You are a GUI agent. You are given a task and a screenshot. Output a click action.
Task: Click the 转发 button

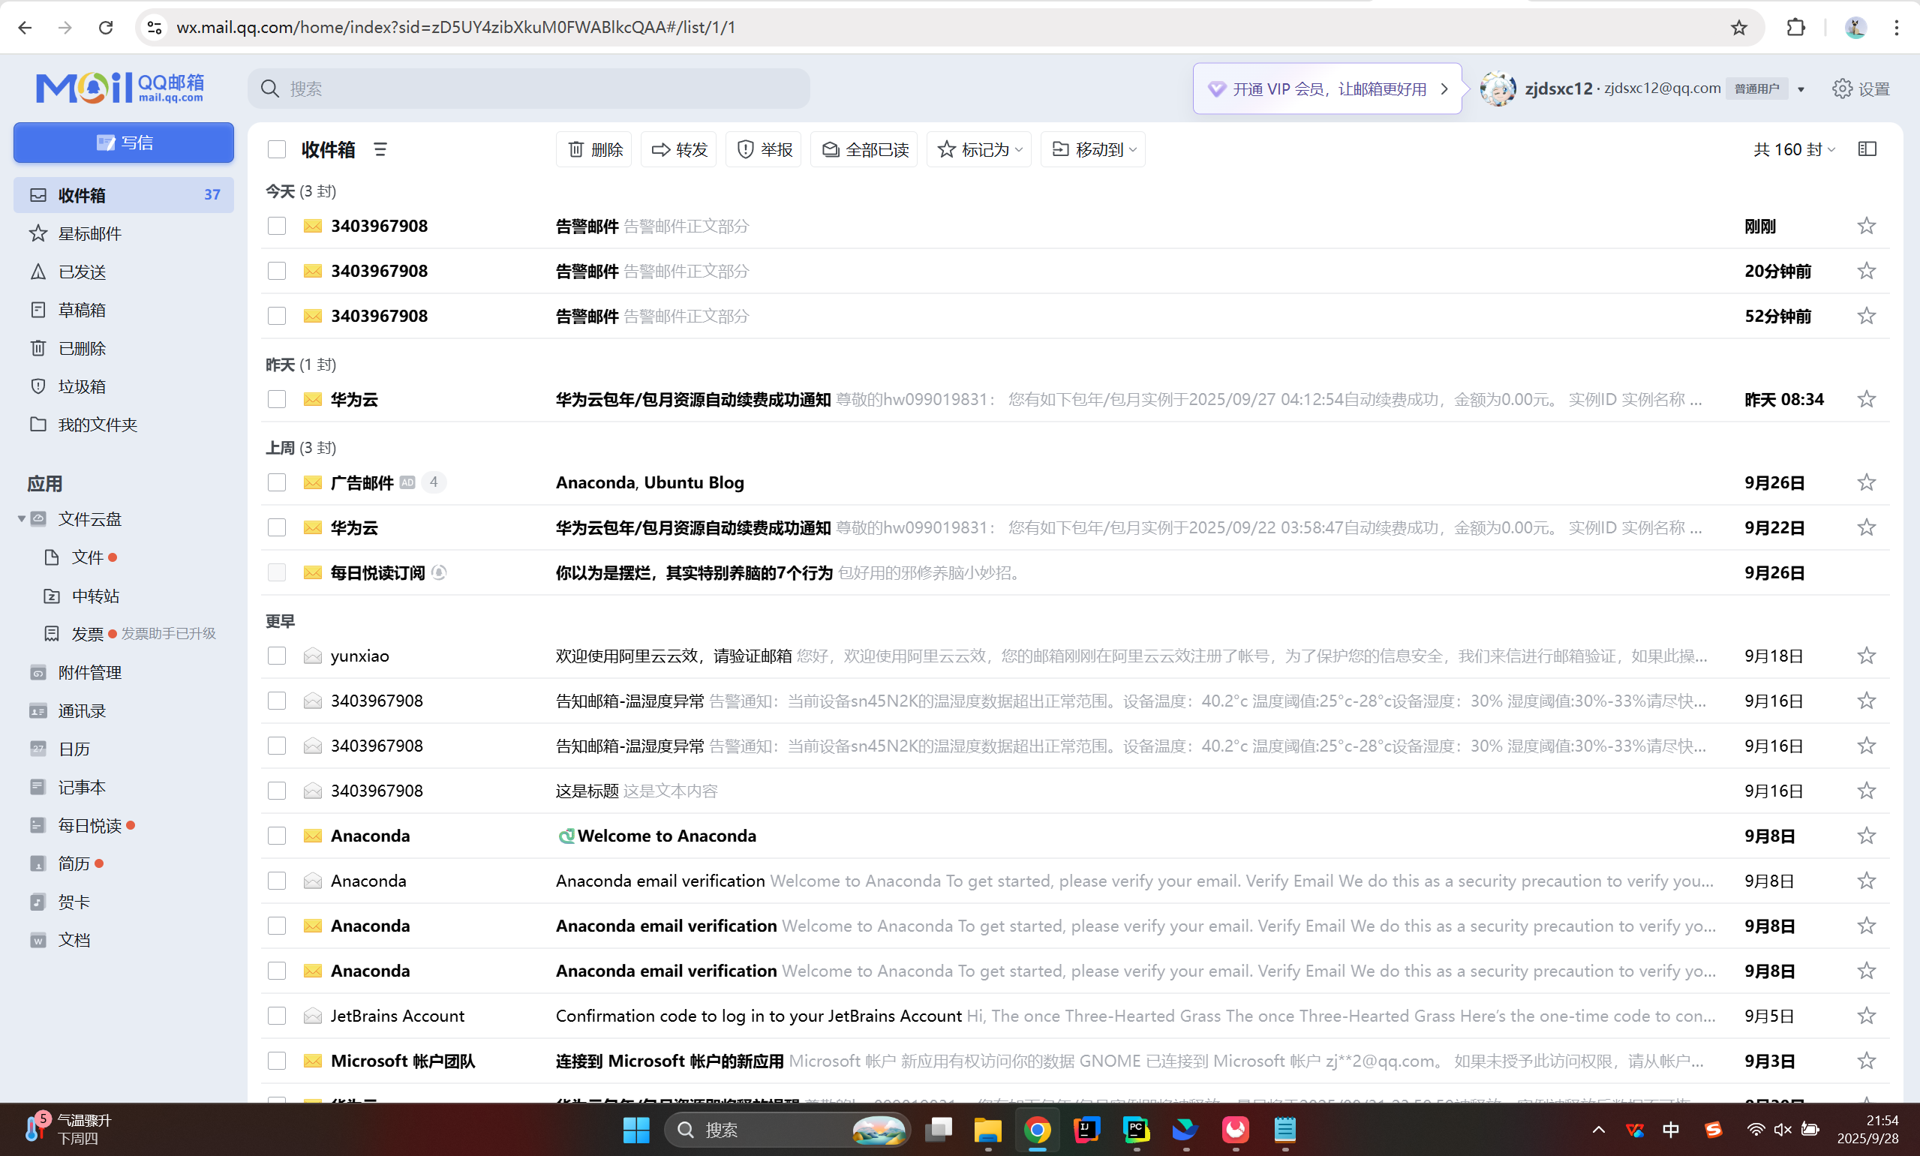point(678,149)
